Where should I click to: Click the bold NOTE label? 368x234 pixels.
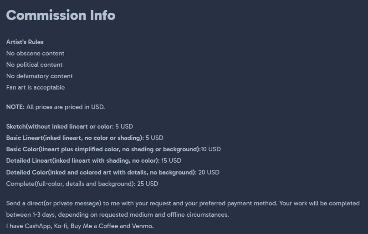(x=15, y=107)
